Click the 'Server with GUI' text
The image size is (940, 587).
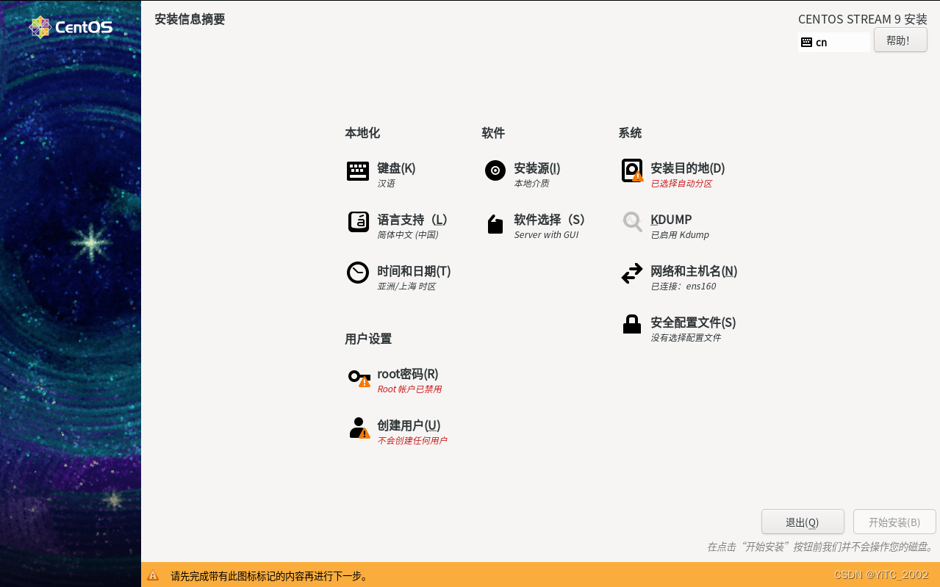click(x=546, y=235)
